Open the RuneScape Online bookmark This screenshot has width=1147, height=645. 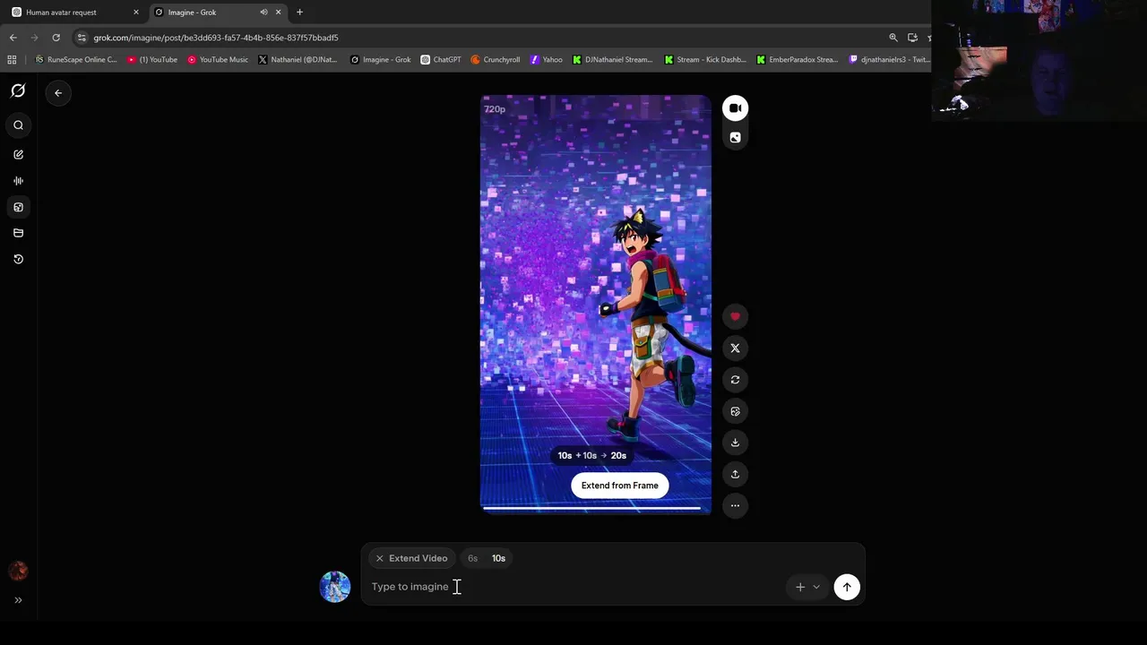tap(76, 60)
